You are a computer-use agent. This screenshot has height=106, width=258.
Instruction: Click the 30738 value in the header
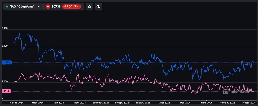point(56,7)
